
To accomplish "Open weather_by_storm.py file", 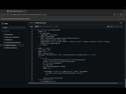I will pos(11,48).
